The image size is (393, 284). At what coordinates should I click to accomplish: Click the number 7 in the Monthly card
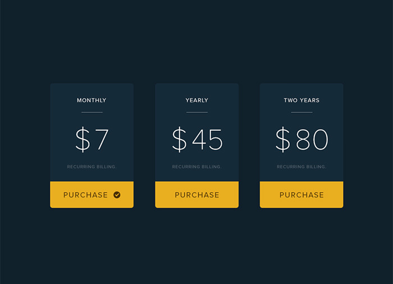102,140
